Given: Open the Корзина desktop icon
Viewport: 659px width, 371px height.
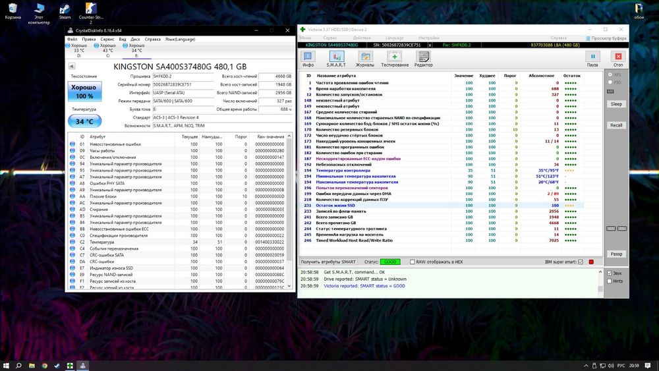Looking at the screenshot, I should pyautogui.click(x=13, y=11).
